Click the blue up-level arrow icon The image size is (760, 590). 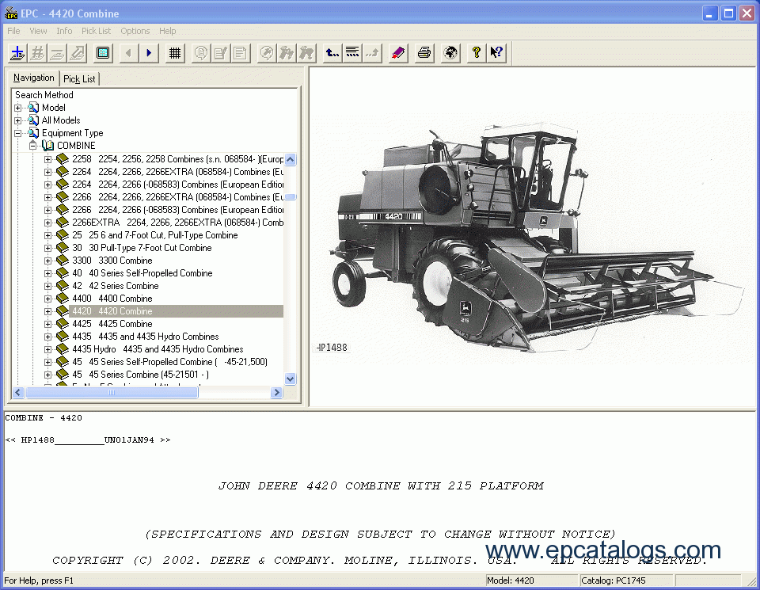pyautogui.click(x=332, y=53)
